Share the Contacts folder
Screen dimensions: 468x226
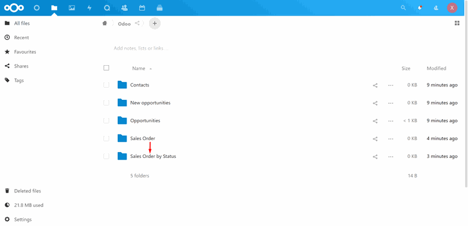[x=375, y=85]
